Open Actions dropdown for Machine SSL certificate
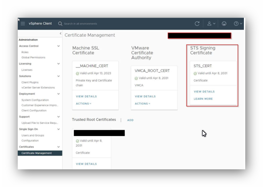Image resolution: width=263 pixels, height=187 pixels. click(x=84, y=104)
